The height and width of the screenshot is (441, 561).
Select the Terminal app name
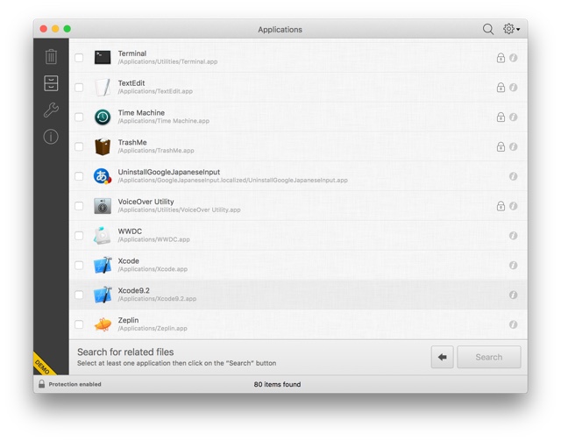[132, 53]
